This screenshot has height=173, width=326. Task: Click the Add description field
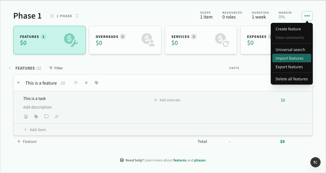(x=37, y=107)
